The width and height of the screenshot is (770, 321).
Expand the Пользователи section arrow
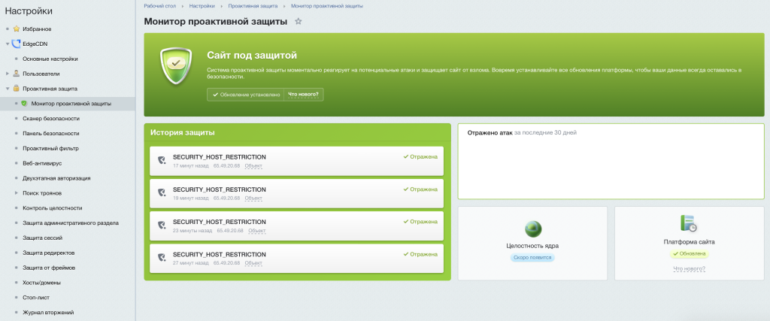point(8,74)
